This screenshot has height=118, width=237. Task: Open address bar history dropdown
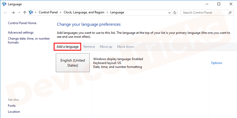[170, 13]
